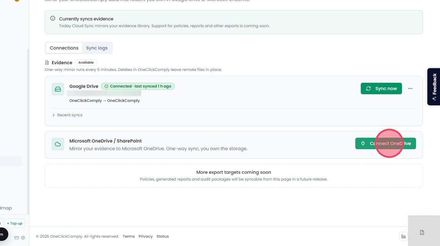Screen dimensions: 440x246
Task: Switch to the Connections tab
Action: click(64, 48)
